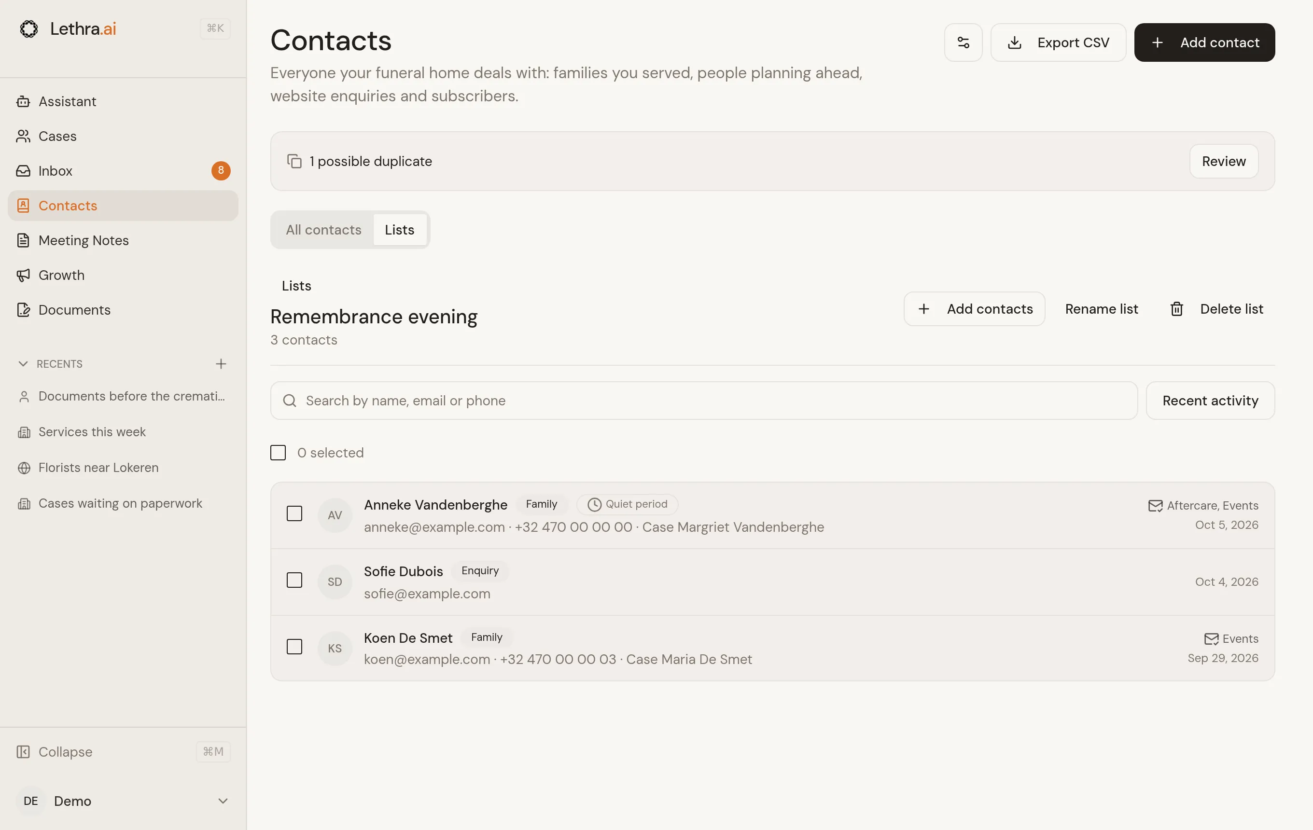Open Assistant from the sidebar
Screen dimensions: 1313x830
(x=123, y=101)
